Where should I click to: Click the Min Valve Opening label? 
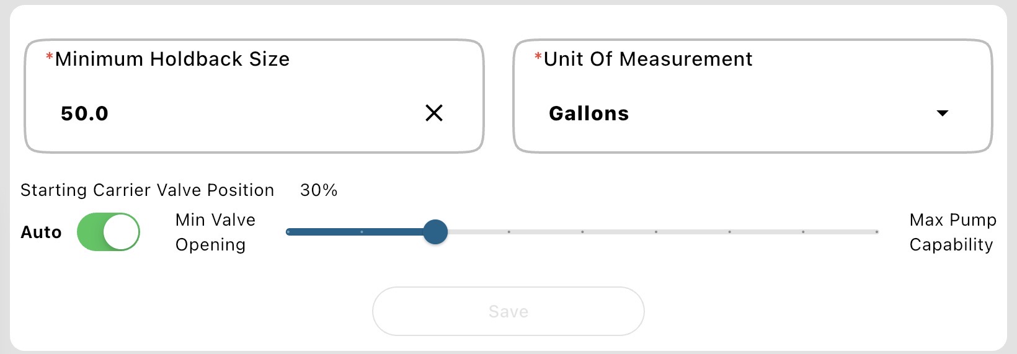(x=215, y=232)
